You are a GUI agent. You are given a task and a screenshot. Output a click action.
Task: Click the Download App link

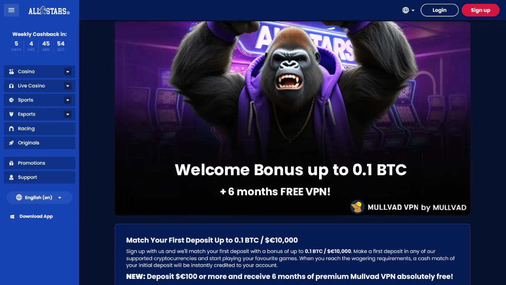point(32,217)
